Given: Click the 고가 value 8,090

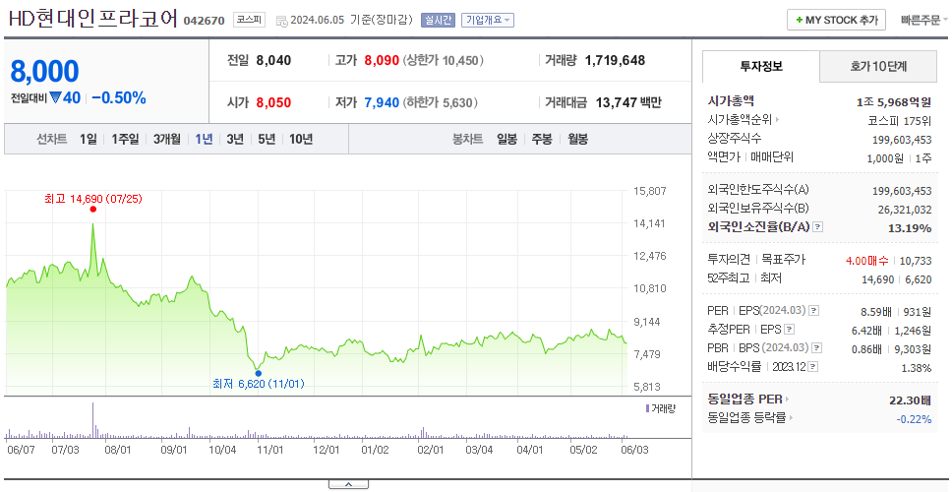Looking at the screenshot, I should 382,60.
